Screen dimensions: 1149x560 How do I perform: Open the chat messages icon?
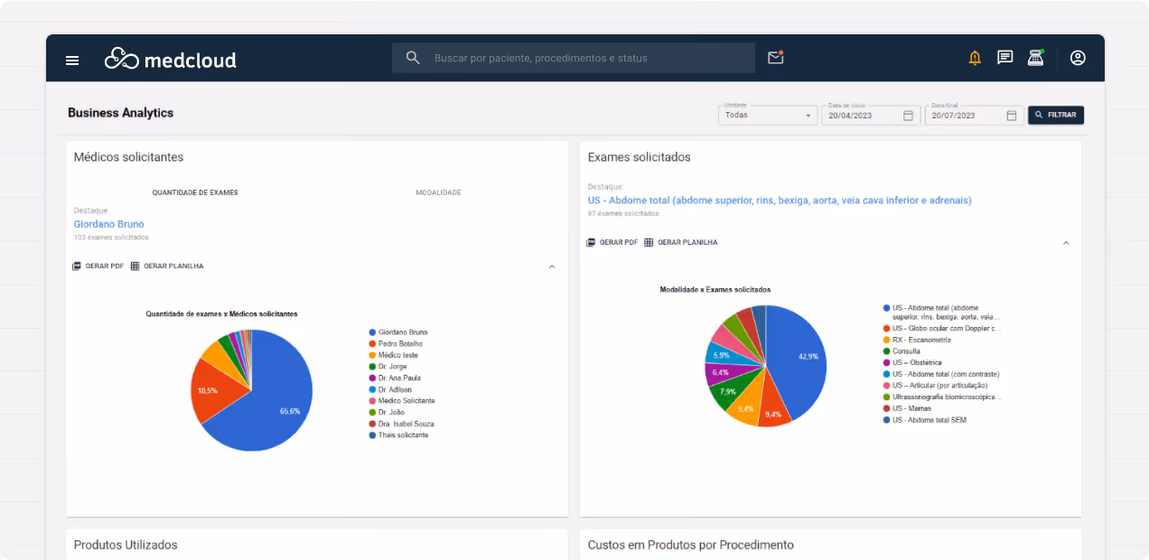(1004, 57)
